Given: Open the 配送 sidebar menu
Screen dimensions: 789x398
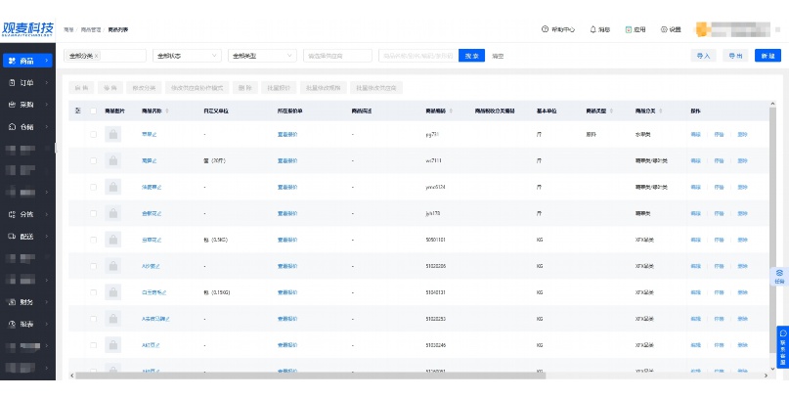Looking at the screenshot, I should [x=27, y=236].
